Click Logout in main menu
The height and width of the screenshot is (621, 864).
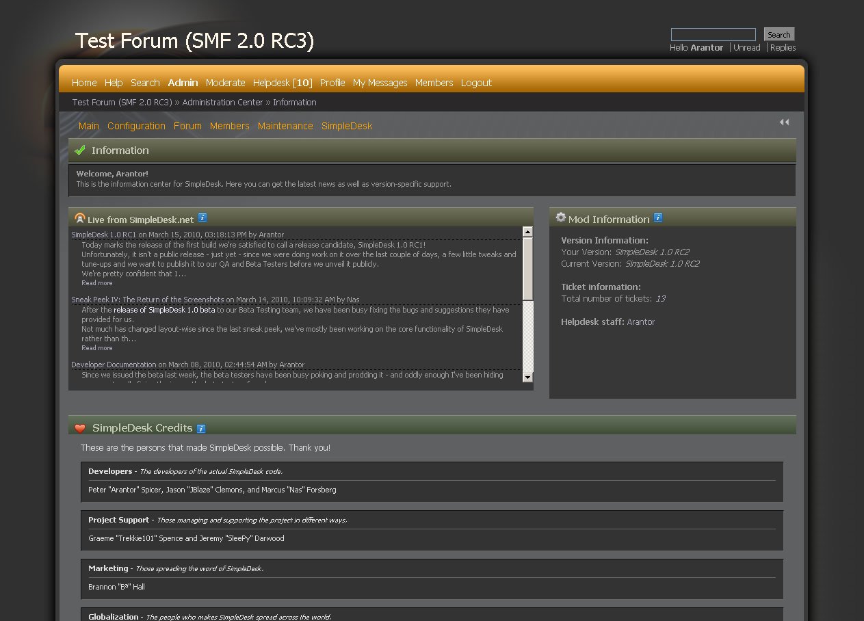point(476,83)
